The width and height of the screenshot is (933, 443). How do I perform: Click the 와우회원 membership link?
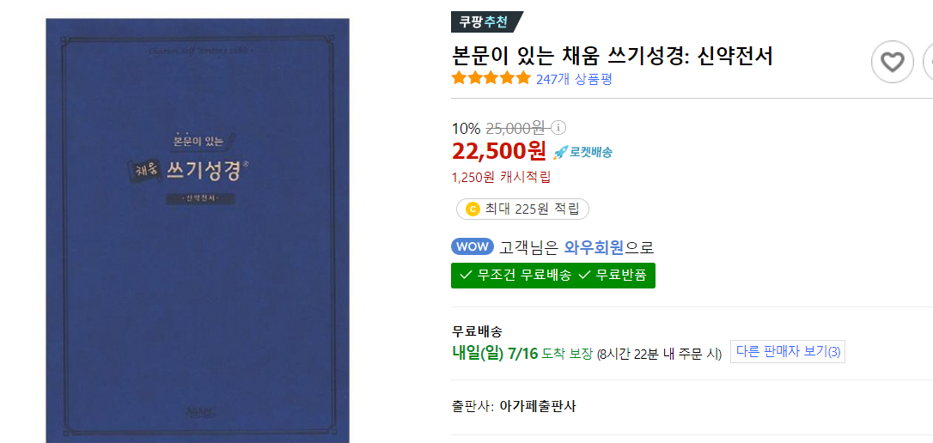[x=594, y=246]
